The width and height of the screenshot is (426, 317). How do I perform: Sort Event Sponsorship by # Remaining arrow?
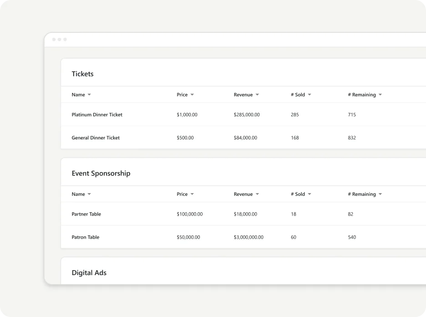(380, 194)
